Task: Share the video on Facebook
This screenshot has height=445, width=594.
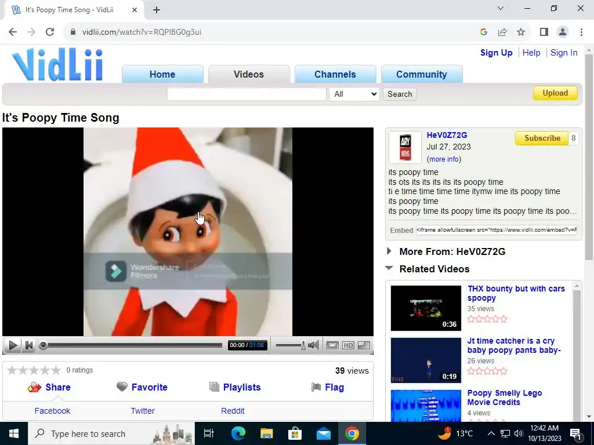Action: (x=52, y=411)
